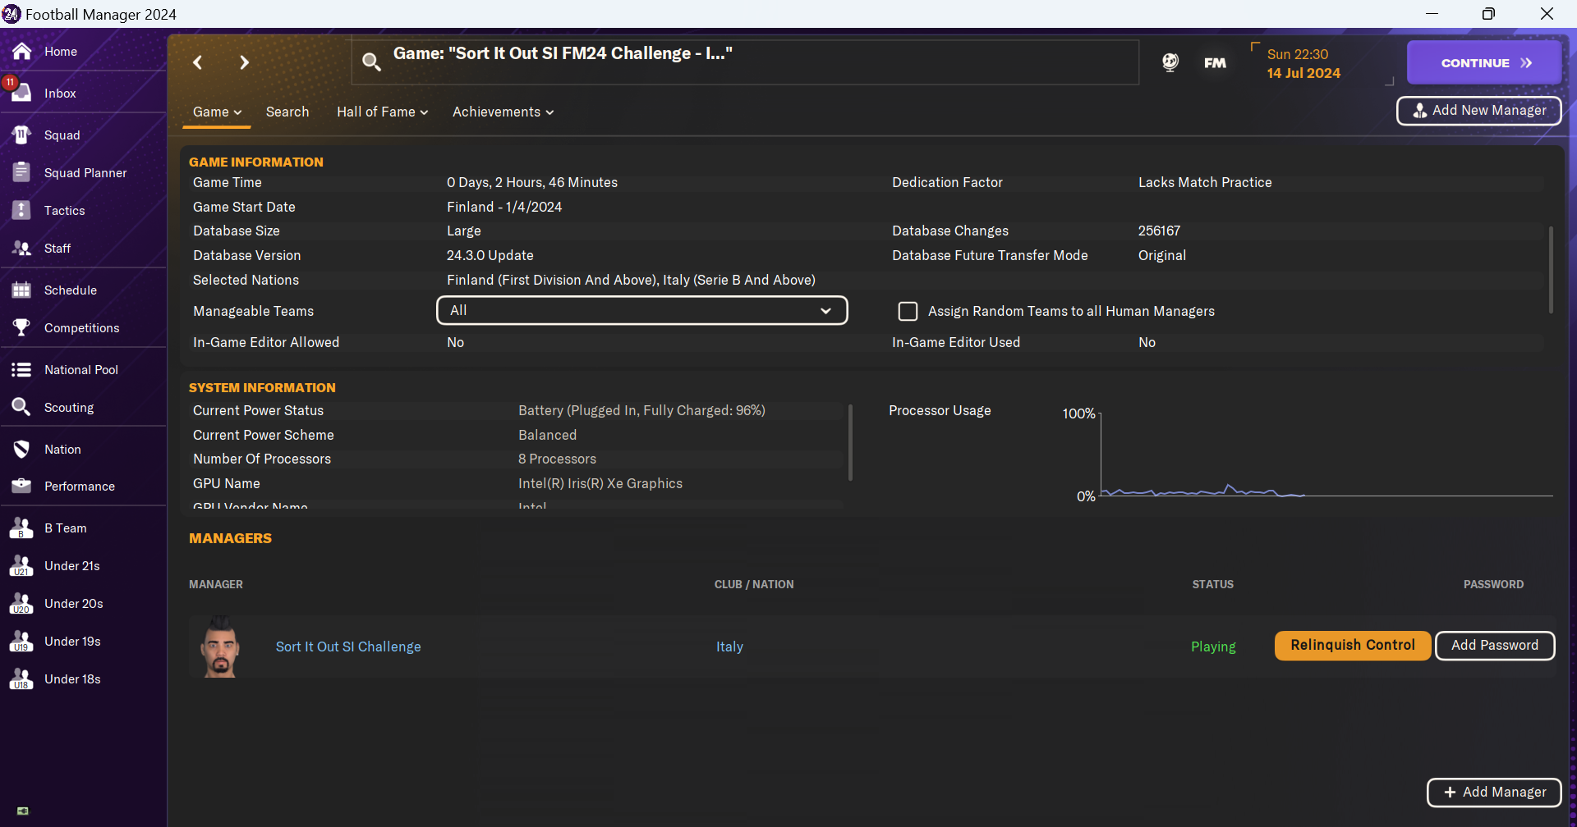Click the In-Game Editor Allowed No value
Screen dimensions: 1577x827
tap(455, 342)
